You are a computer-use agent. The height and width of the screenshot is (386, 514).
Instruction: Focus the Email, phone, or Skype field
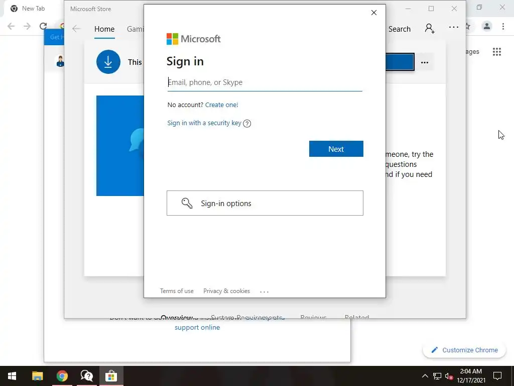coord(265,82)
